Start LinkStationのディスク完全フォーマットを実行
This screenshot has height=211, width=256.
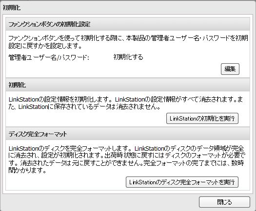pyautogui.click(x=182, y=182)
